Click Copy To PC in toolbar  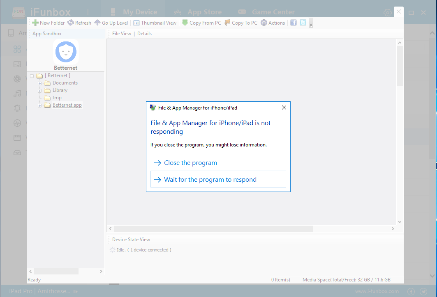(241, 23)
